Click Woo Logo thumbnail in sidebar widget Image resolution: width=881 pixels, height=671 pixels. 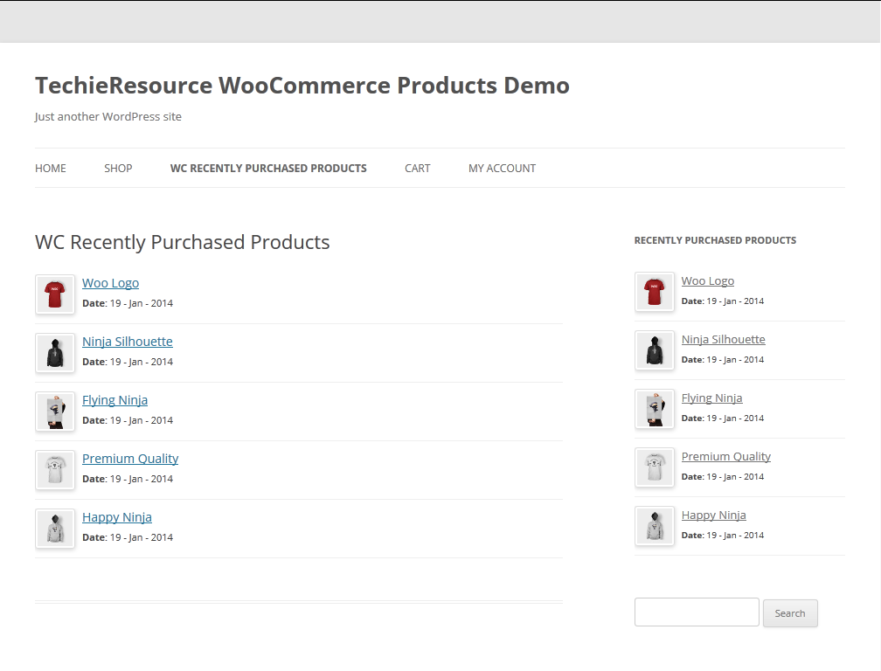click(655, 292)
